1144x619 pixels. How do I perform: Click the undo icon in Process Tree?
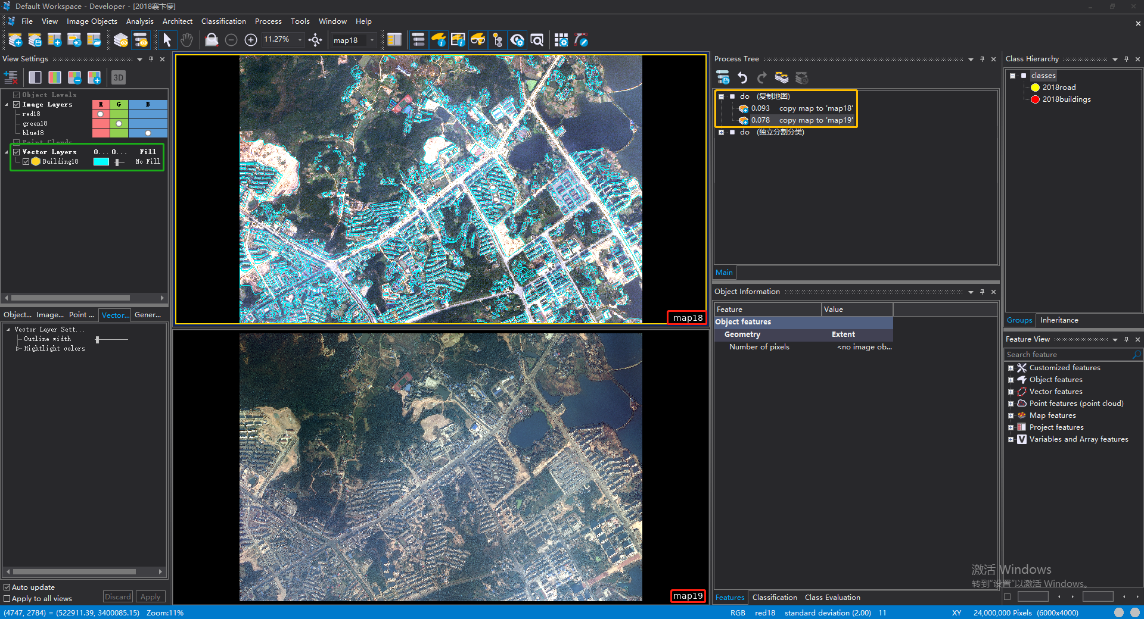(742, 78)
